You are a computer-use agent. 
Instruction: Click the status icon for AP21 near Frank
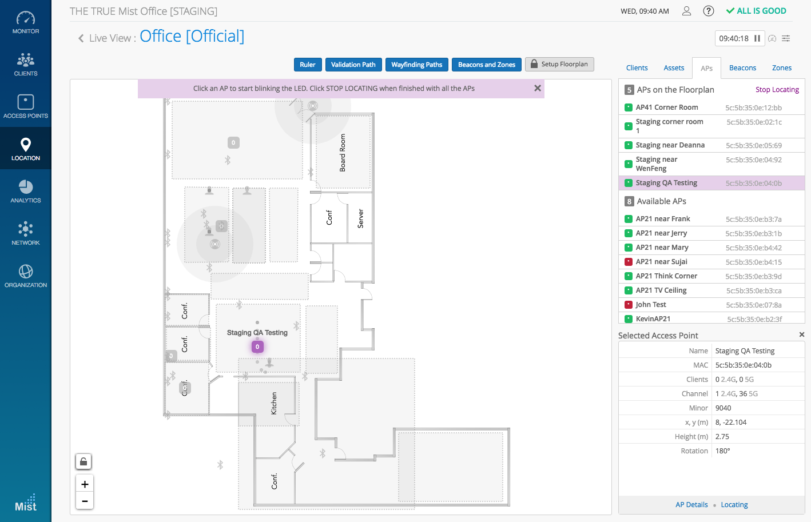coord(629,219)
